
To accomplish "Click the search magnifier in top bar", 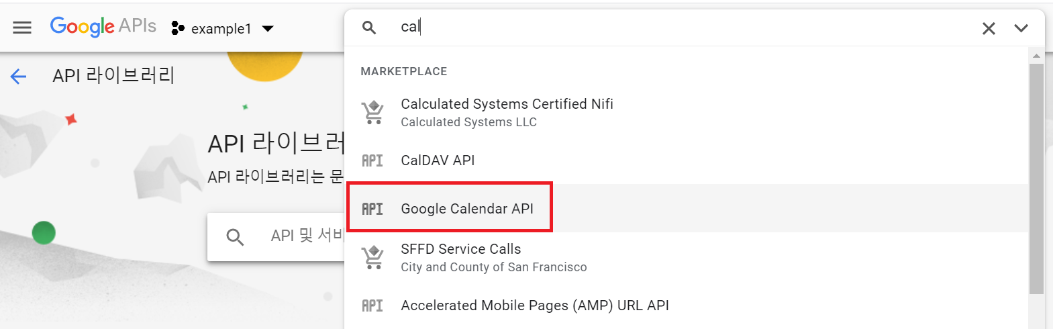I will click(369, 28).
